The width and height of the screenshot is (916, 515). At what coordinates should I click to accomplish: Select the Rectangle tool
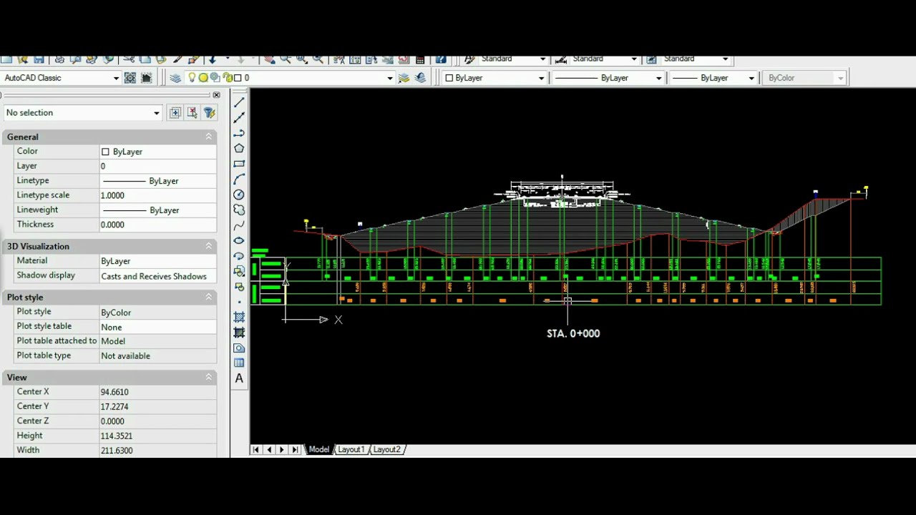pos(239,164)
